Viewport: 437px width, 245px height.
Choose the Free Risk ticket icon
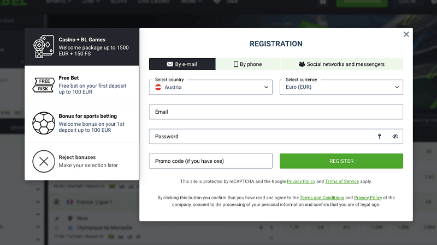tap(44, 85)
